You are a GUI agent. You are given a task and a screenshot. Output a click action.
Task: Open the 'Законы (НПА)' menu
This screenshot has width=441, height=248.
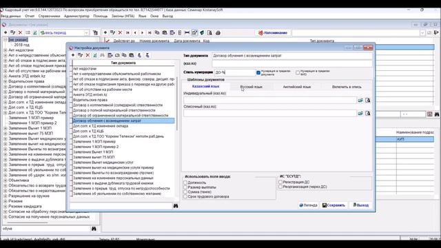(x=123, y=16)
